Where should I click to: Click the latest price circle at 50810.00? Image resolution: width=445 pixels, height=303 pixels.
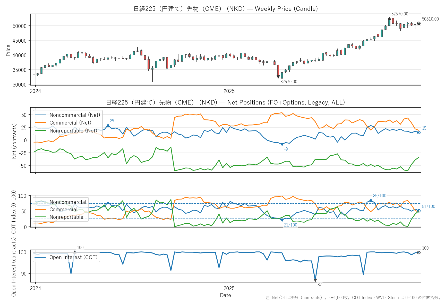pyautogui.click(x=419, y=23)
